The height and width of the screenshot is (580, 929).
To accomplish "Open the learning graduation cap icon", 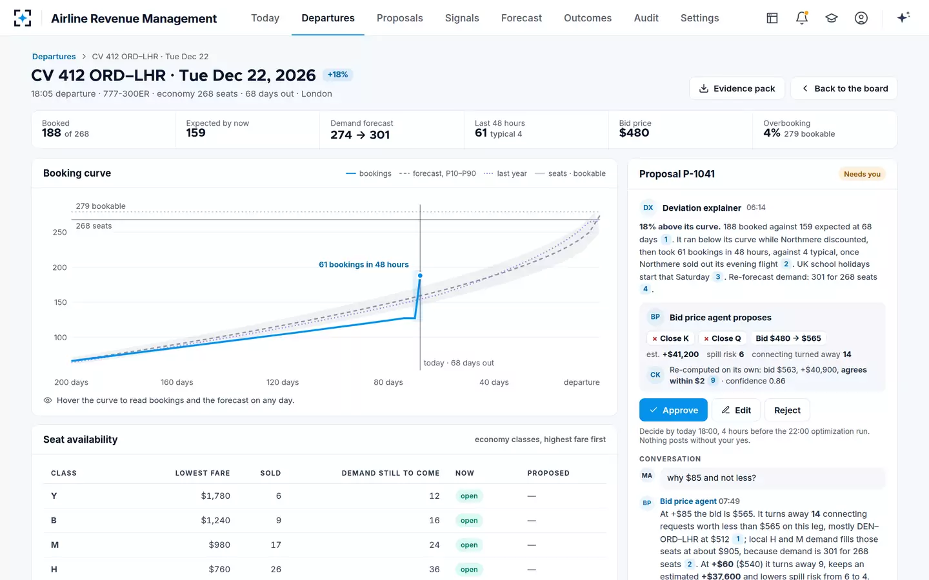I will 832,18.
